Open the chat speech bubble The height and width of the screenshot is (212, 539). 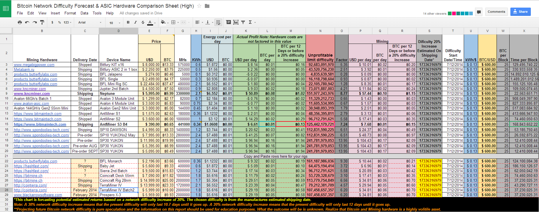[x=479, y=12]
